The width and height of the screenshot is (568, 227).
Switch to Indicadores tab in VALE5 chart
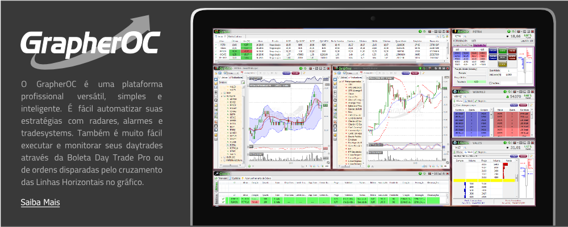coord(355,78)
